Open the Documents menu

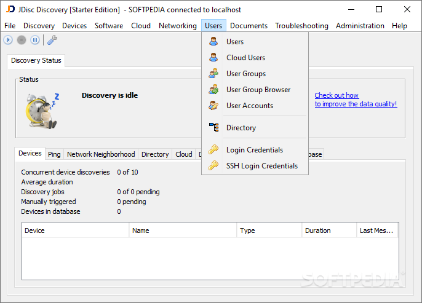(x=249, y=26)
